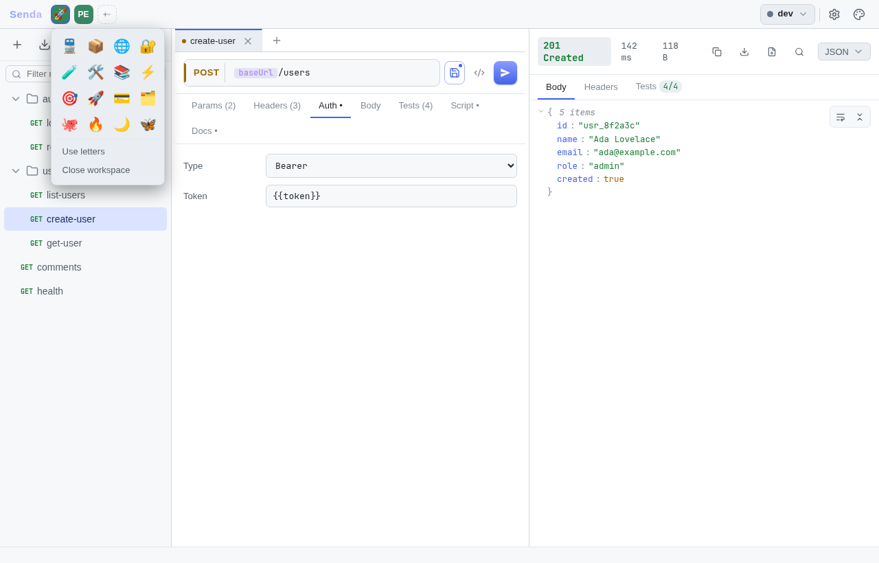Click the send request arrow button
The width and height of the screenshot is (879, 563).
click(x=505, y=73)
